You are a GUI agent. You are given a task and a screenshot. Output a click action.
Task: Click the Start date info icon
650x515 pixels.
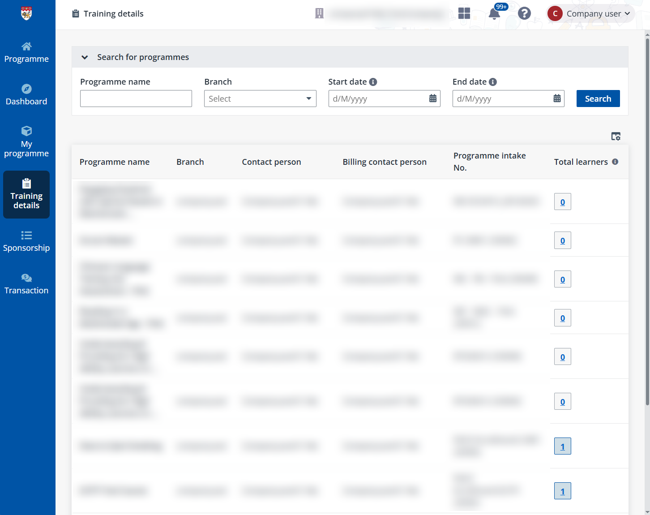373,82
